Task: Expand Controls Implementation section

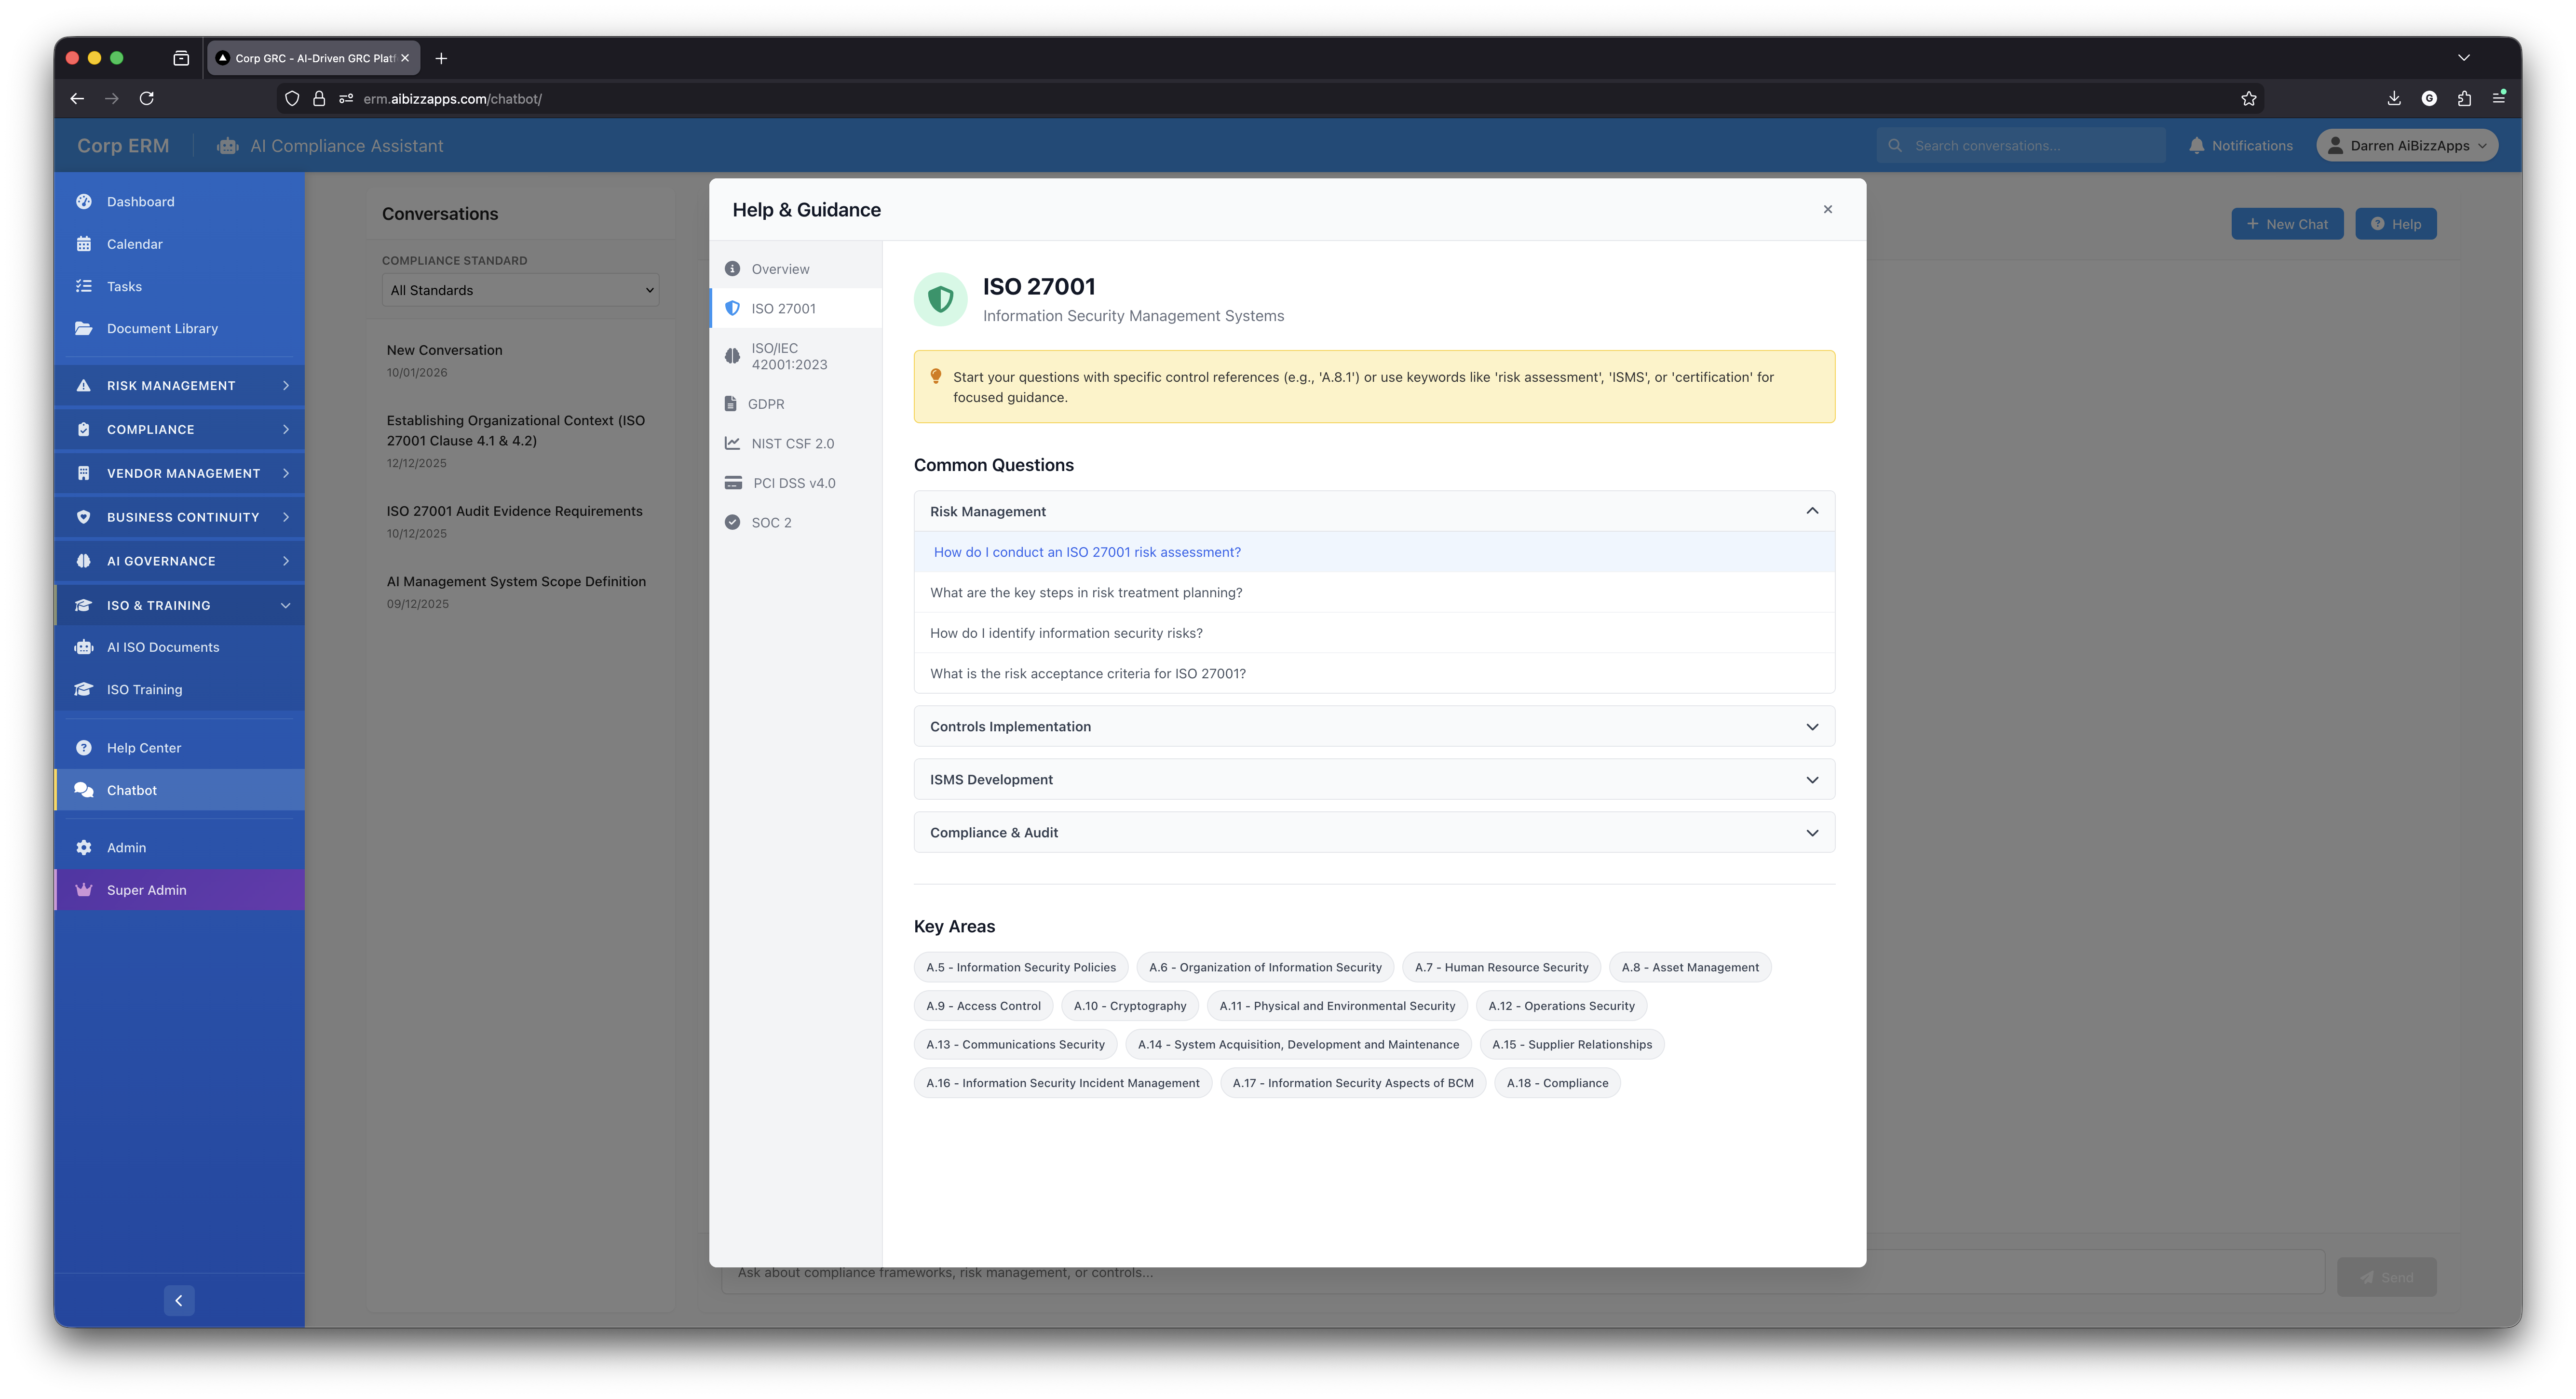Action: (1373, 726)
